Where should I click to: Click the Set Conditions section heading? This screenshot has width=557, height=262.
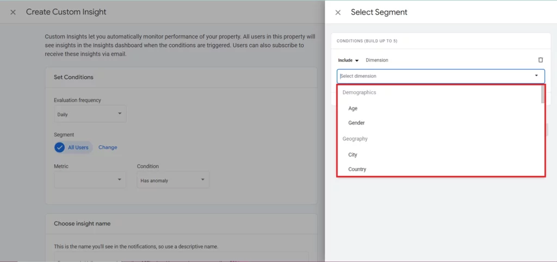(73, 77)
